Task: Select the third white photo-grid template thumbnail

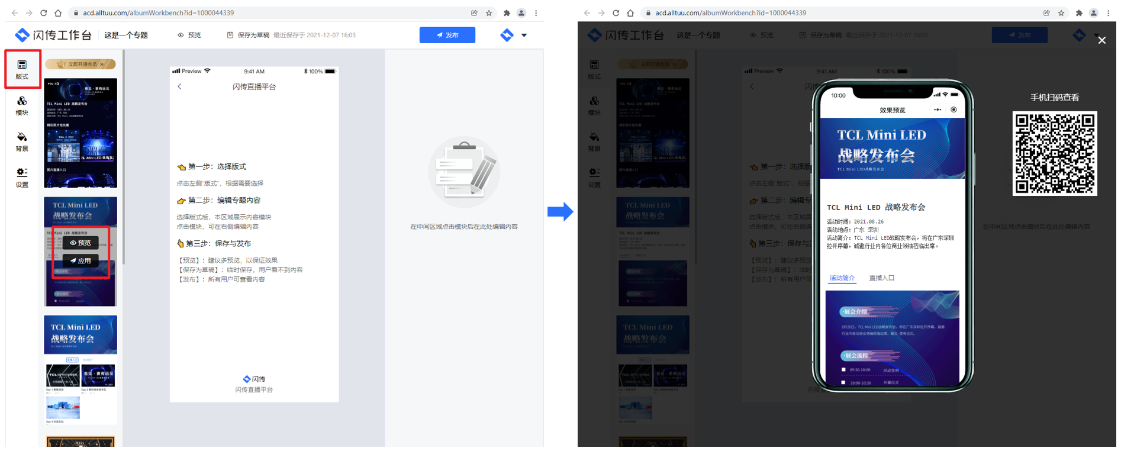Action: (x=80, y=370)
